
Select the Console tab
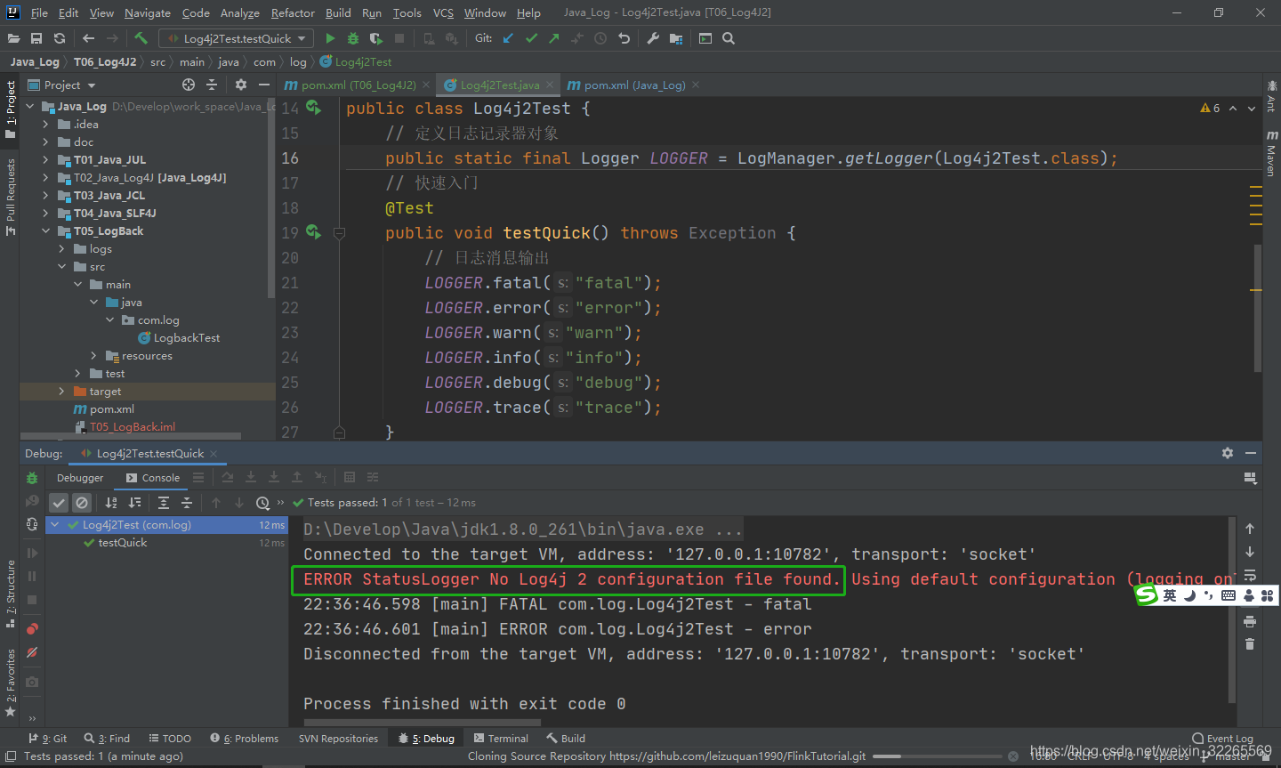(x=153, y=478)
